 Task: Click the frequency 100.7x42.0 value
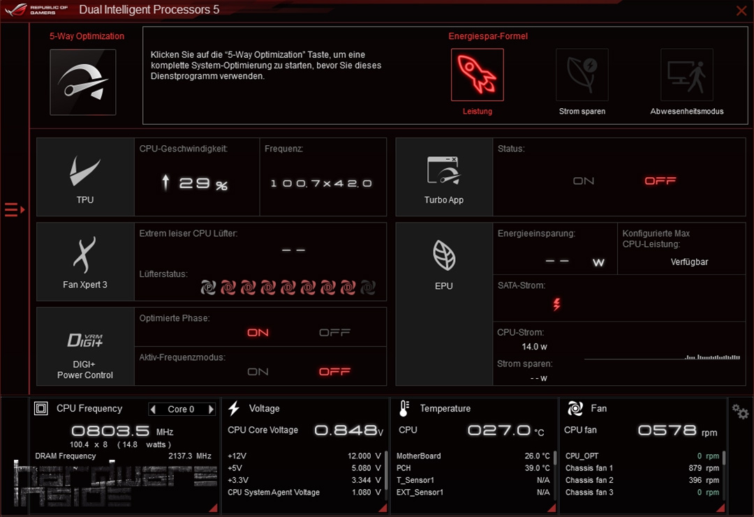[x=321, y=183]
